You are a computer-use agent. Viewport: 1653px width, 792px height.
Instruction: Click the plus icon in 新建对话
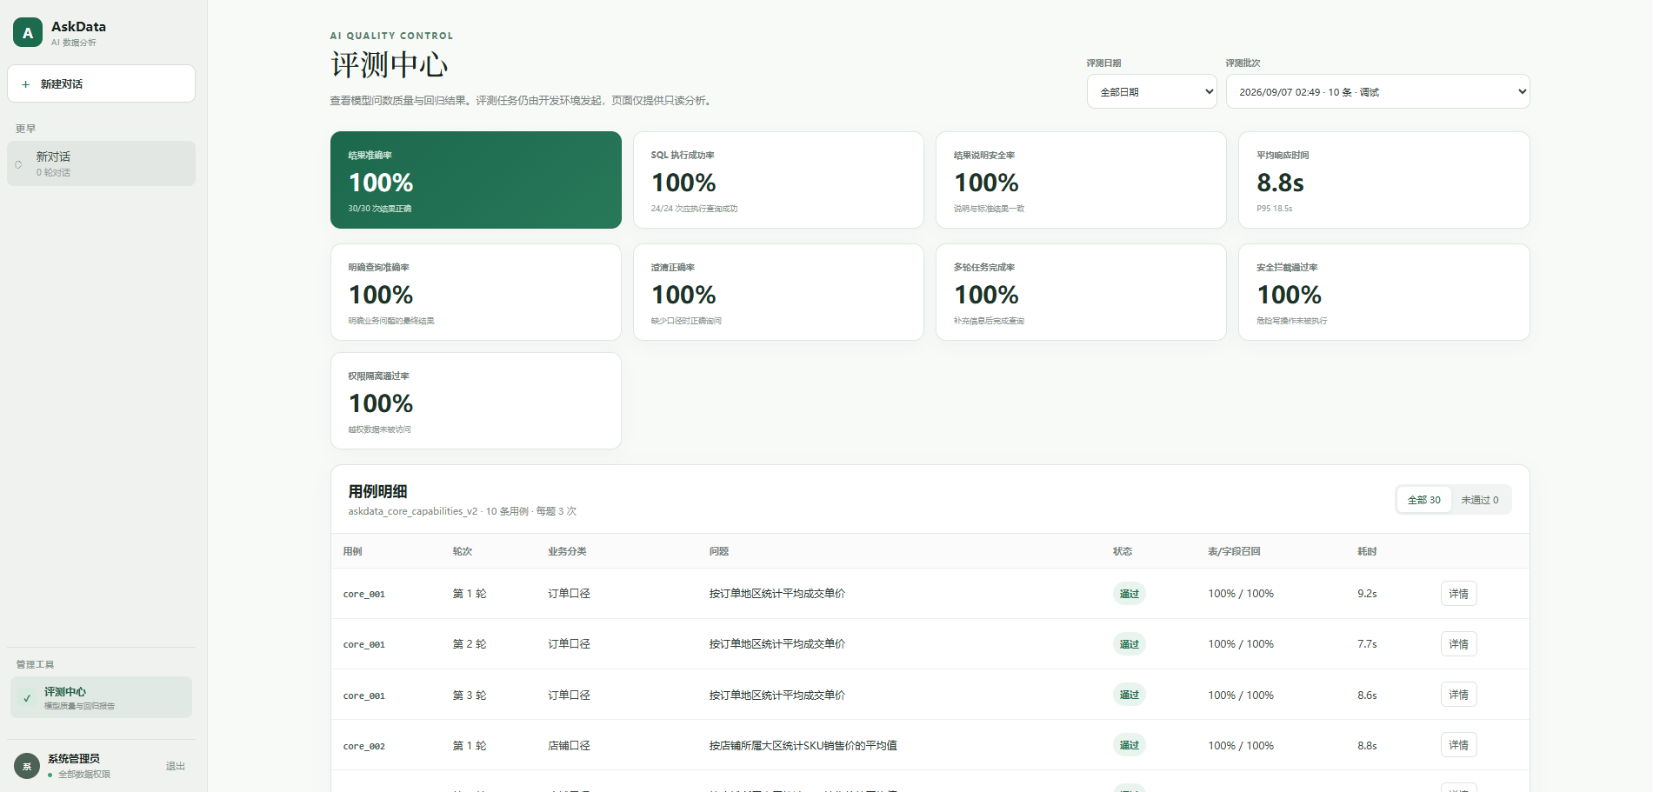point(25,84)
